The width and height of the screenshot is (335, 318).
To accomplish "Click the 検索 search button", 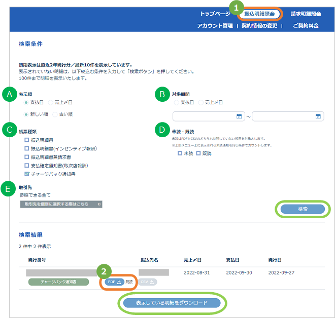I will point(303,209).
